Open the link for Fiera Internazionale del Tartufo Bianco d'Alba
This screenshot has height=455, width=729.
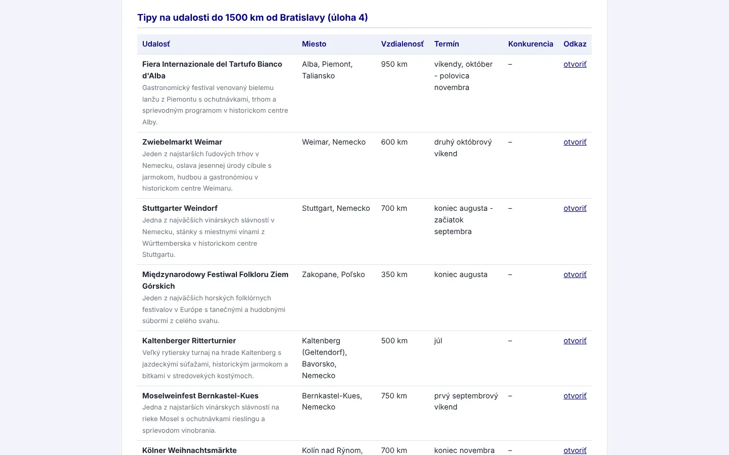(x=575, y=64)
